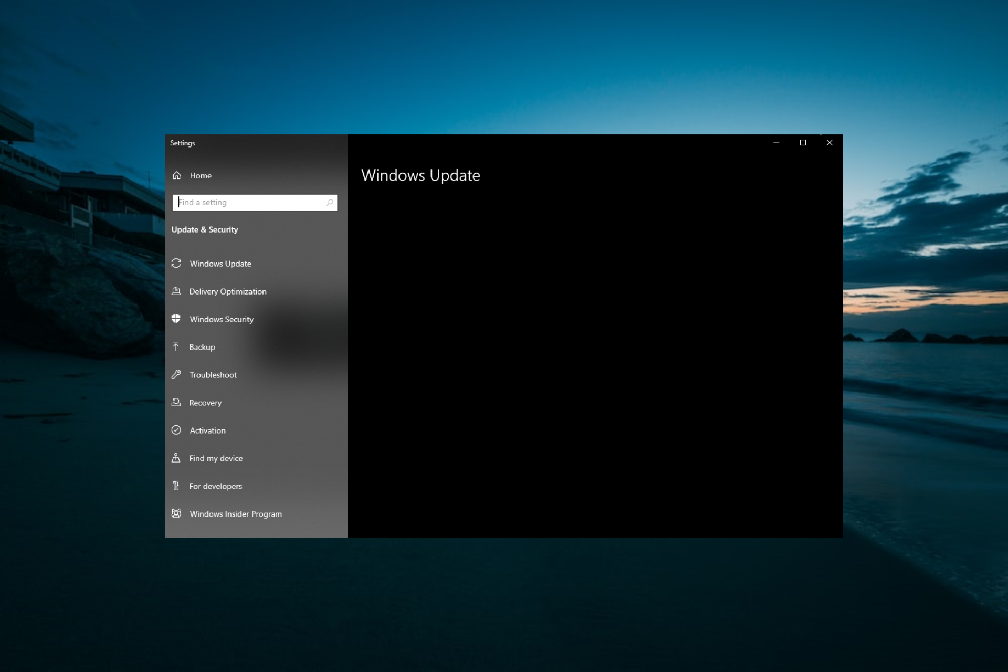This screenshot has height=672, width=1008.
Task: Click the Recovery icon in sidebar
Action: [176, 402]
